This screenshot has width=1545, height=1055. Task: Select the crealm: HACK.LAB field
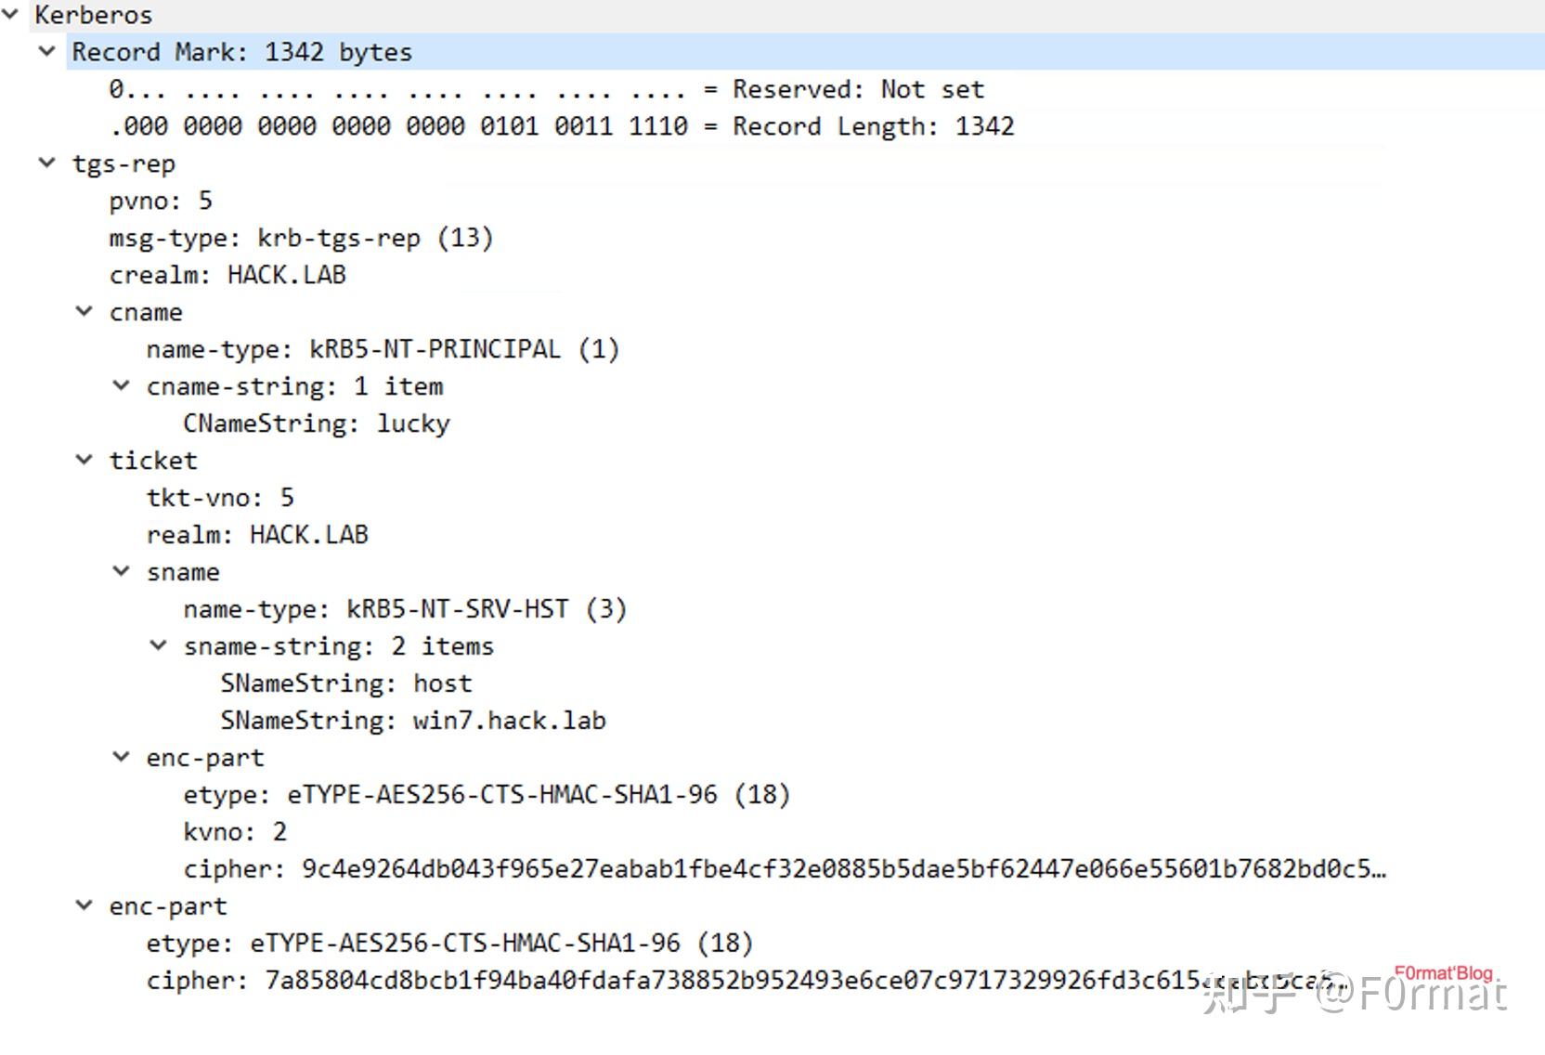pos(227,275)
